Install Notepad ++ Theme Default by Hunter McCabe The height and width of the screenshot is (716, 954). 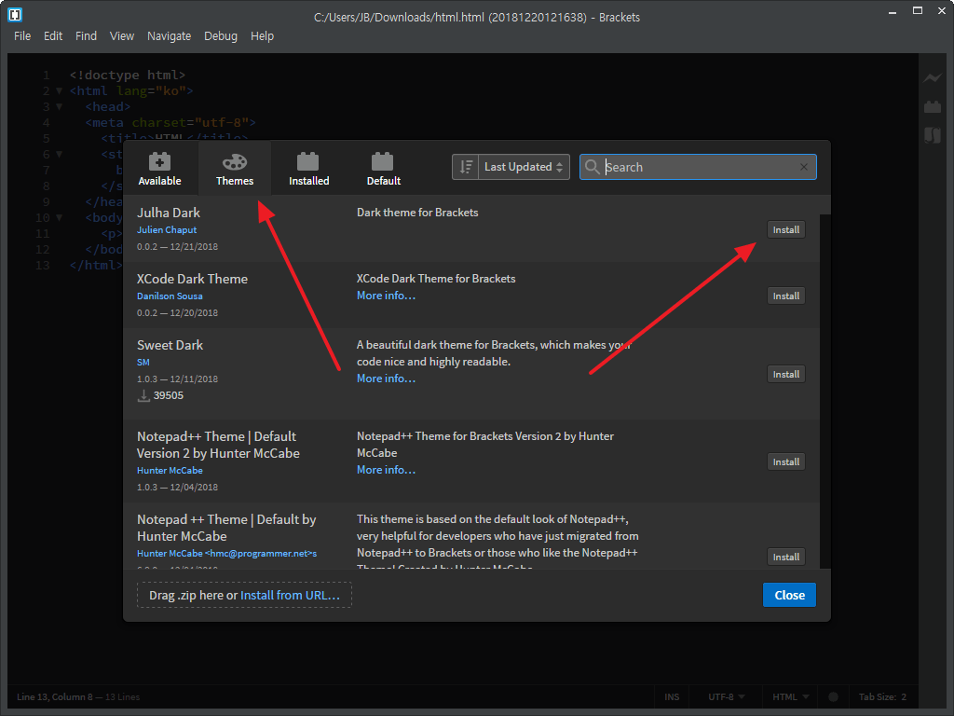(786, 557)
